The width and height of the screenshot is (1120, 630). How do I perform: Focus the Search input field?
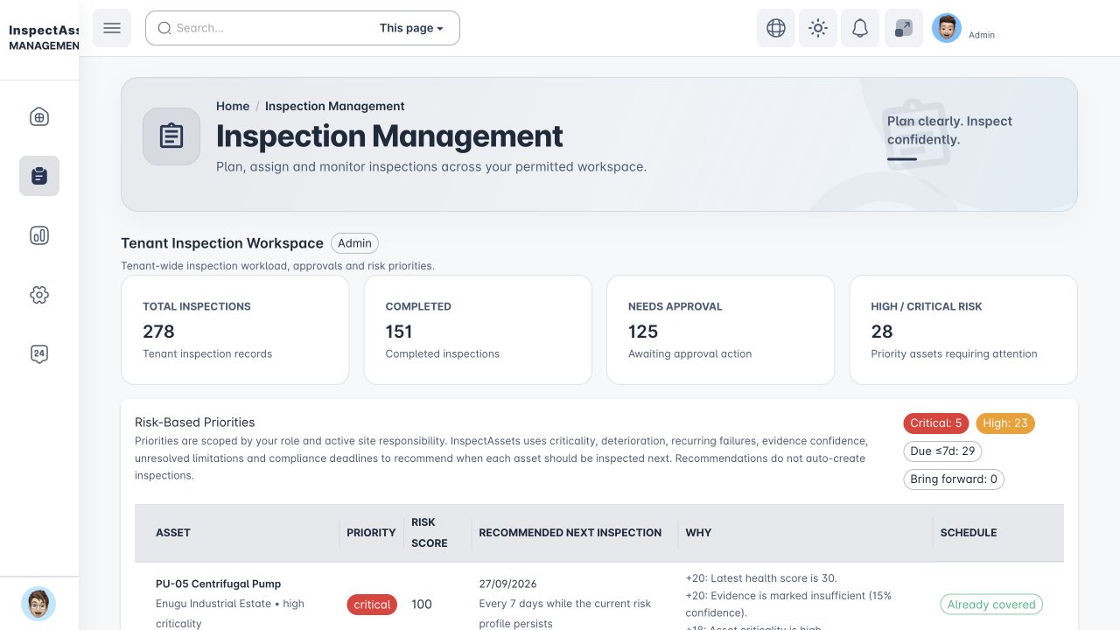point(273,28)
